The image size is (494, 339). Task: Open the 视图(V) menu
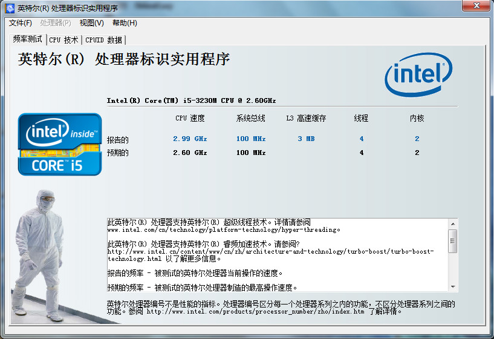coord(92,23)
